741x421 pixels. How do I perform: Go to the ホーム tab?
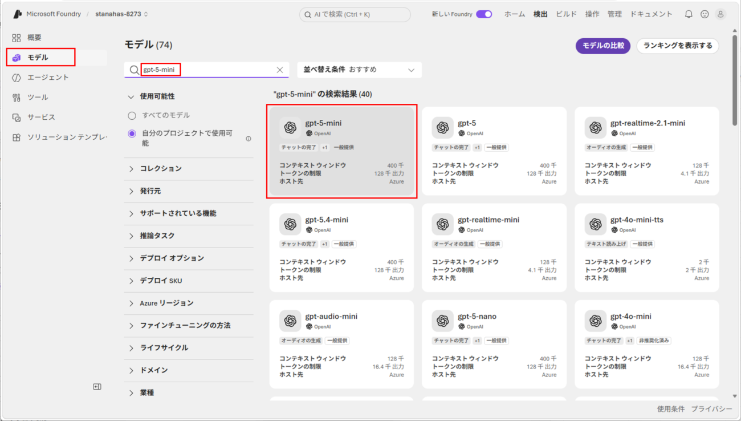pyautogui.click(x=515, y=14)
